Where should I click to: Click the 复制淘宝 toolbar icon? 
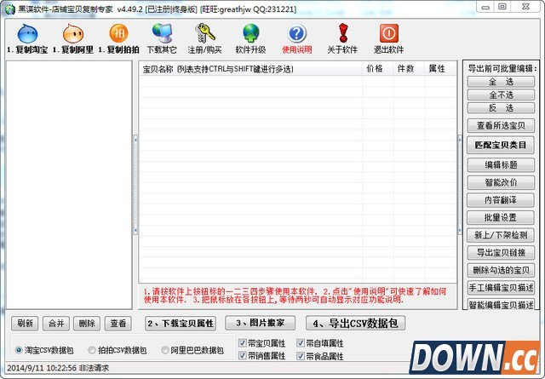[27, 34]
